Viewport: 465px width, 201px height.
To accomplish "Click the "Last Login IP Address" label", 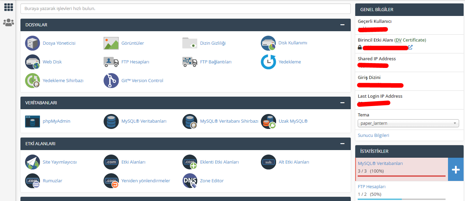I will [380, 96].
